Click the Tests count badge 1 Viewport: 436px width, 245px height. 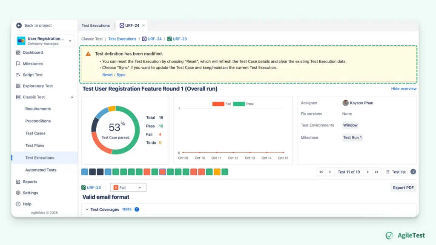[137, 209]
